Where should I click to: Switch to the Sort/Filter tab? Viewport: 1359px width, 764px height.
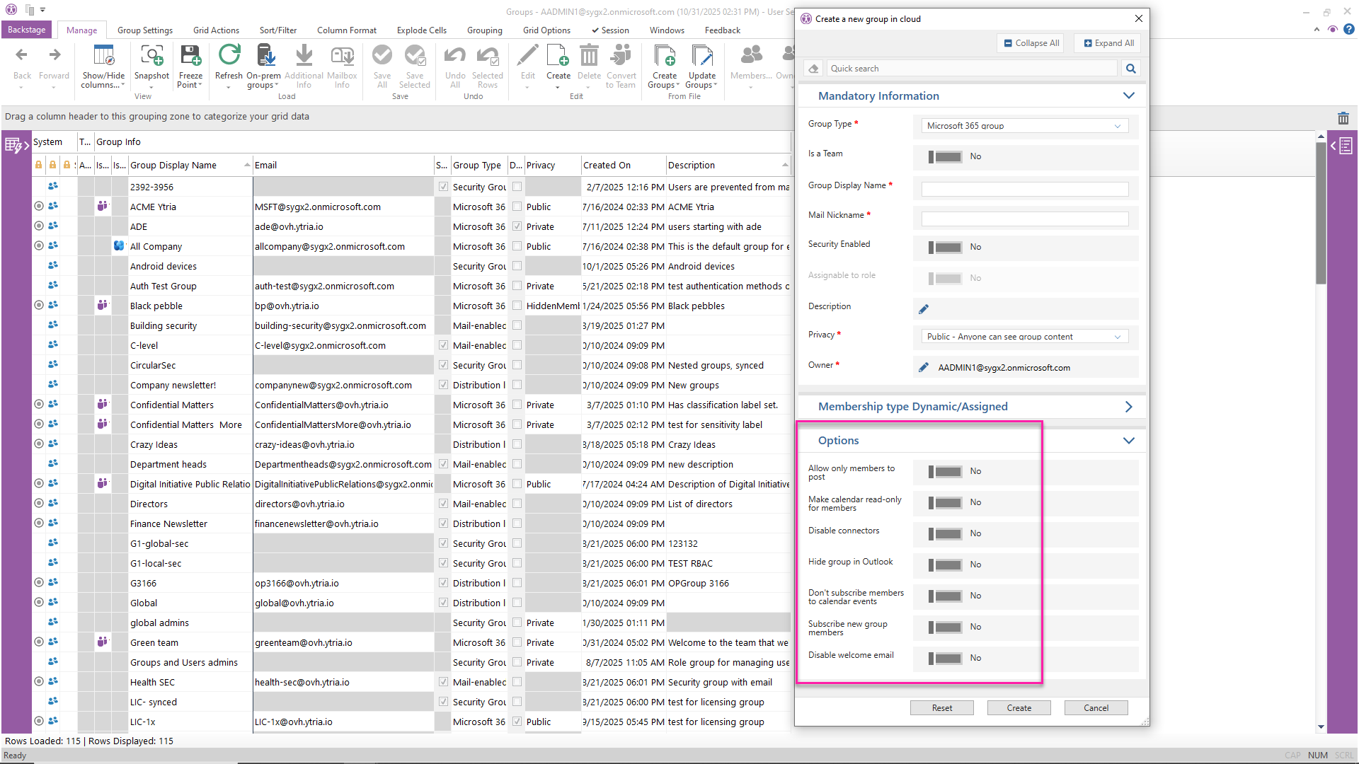(277, 30)
